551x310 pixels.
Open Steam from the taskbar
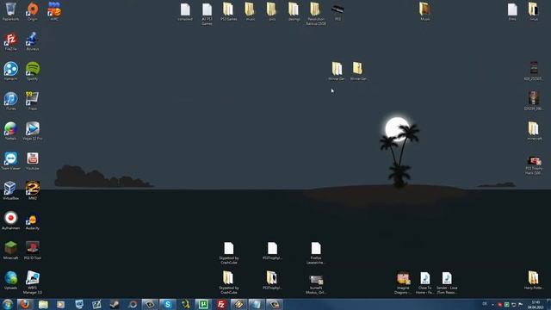pyautogui.click(x=115, y=304)
